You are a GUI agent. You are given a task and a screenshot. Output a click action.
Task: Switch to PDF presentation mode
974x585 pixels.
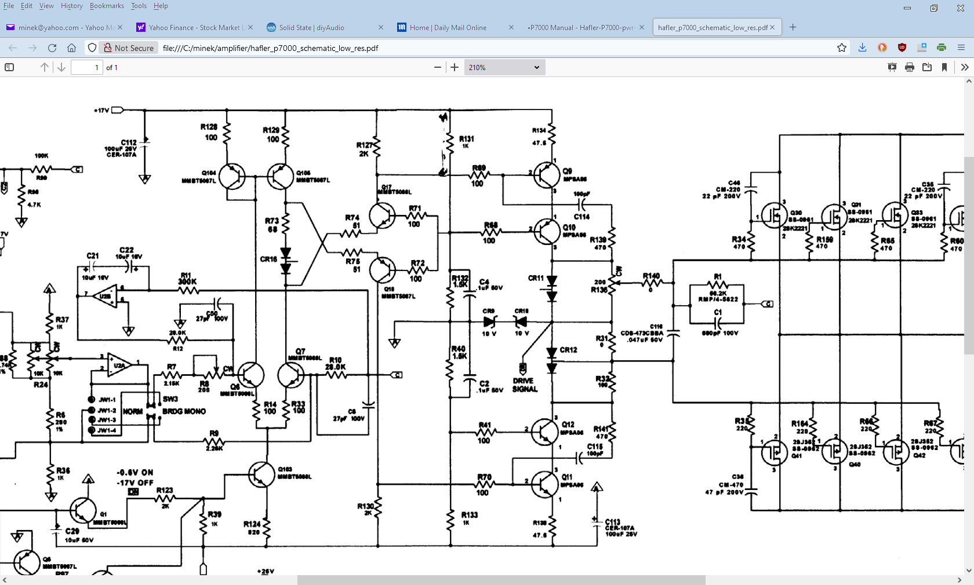pyautogui.click(x=892, y=67)
